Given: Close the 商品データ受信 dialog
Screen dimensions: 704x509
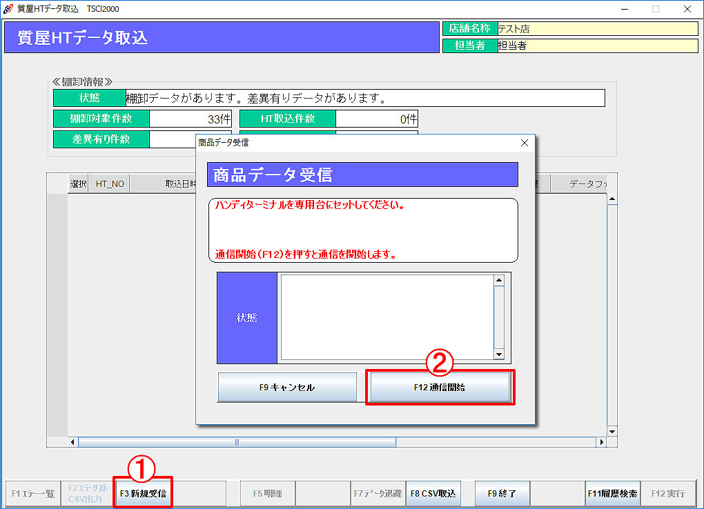Looking at the screenshot, I should pos(525,143).
